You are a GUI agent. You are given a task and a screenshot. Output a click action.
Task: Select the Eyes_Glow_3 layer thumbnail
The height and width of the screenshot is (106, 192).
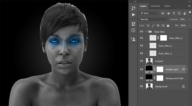[x=153, y=53]
